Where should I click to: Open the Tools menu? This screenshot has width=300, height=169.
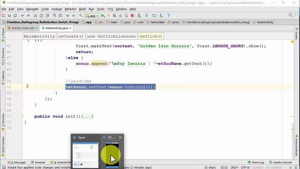tap(100, 9)
